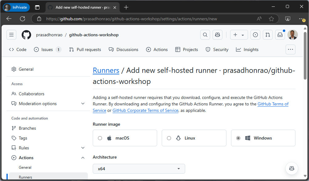Open your issues via header circle icon
The image size is (309, 181).
pos(255,35)
